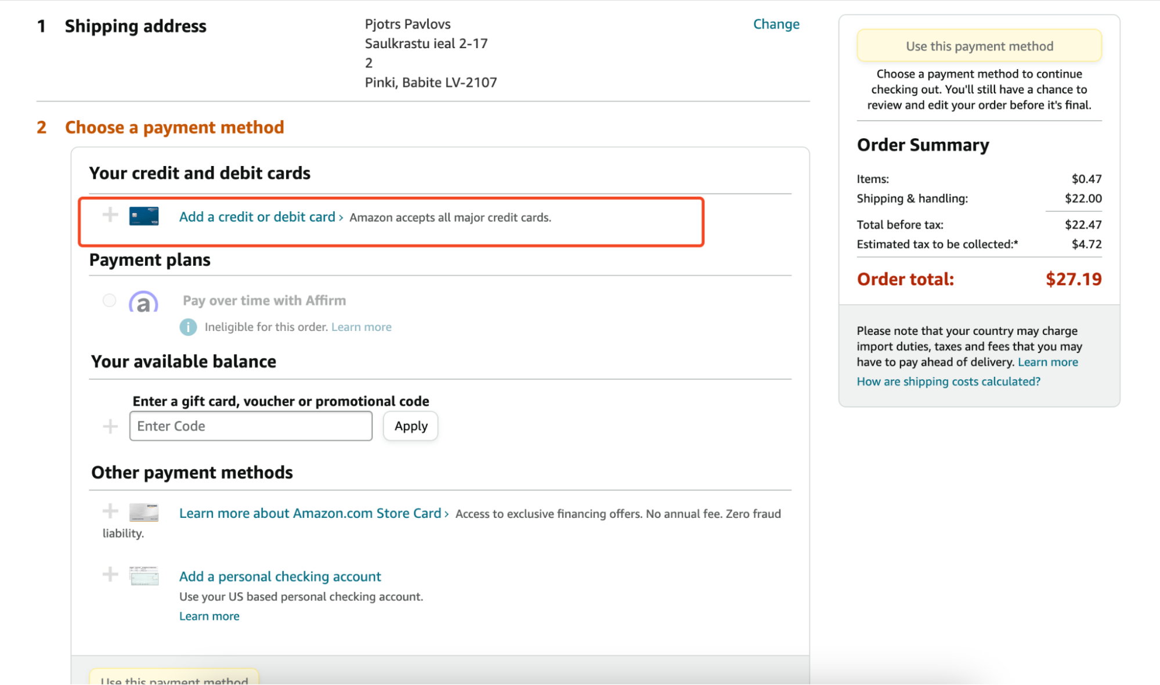Open Add a credit or debit card

pyautogui.click(x=257, y=217)
